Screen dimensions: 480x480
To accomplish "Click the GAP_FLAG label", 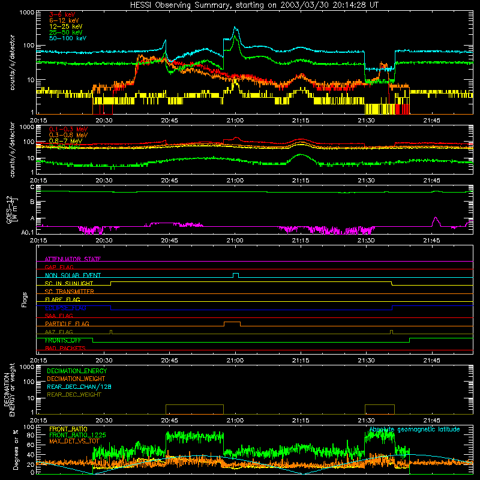I will pyautogui.click(x=59, y=267).
